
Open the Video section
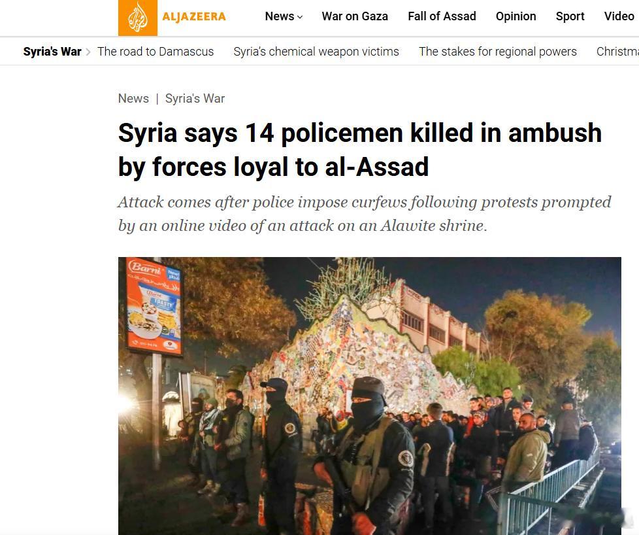coord(619,16)
